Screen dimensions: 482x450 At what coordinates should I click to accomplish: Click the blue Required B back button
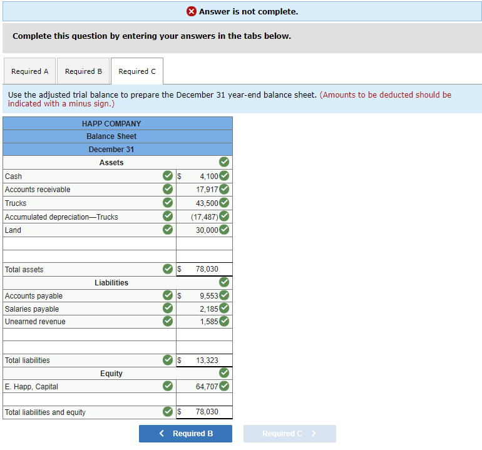pos(185,433)
